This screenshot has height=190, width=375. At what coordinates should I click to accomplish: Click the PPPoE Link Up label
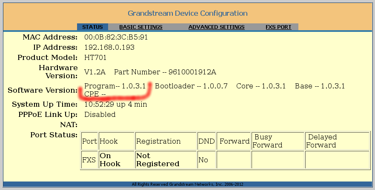coord(48,115)
